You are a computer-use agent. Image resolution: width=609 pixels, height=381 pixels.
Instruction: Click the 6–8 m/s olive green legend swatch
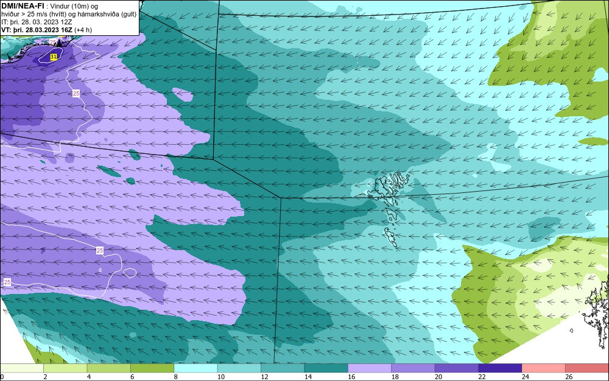(x=152, y=368)
